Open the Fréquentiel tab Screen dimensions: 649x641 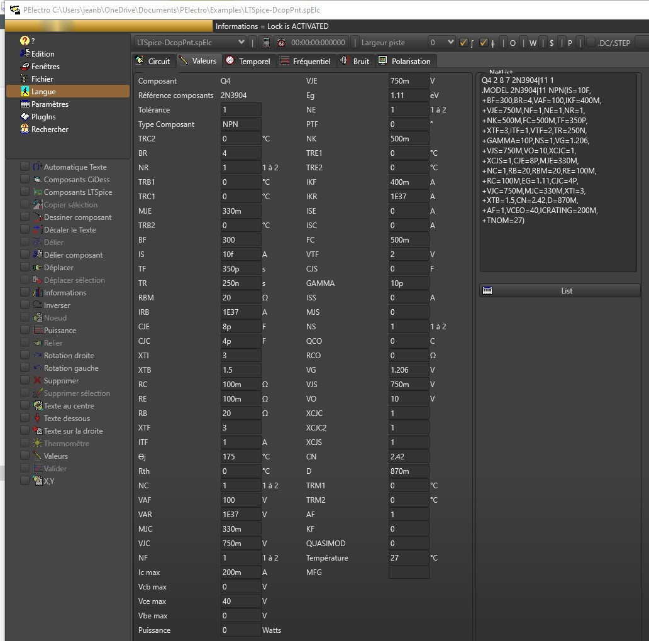305,61
